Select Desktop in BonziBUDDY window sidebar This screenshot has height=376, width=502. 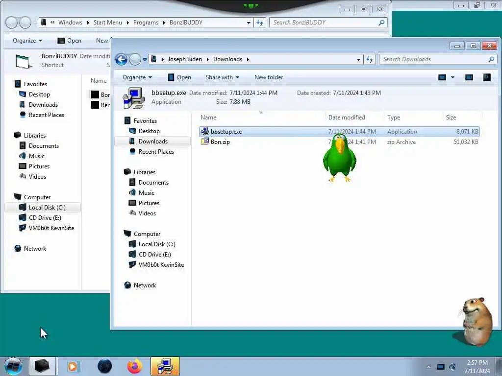pos(39,94)
